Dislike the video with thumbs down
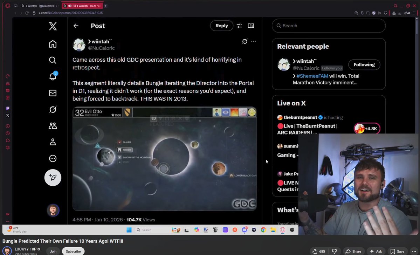The height and width of the screenshot is (255, 420). (x=334, y=251)
